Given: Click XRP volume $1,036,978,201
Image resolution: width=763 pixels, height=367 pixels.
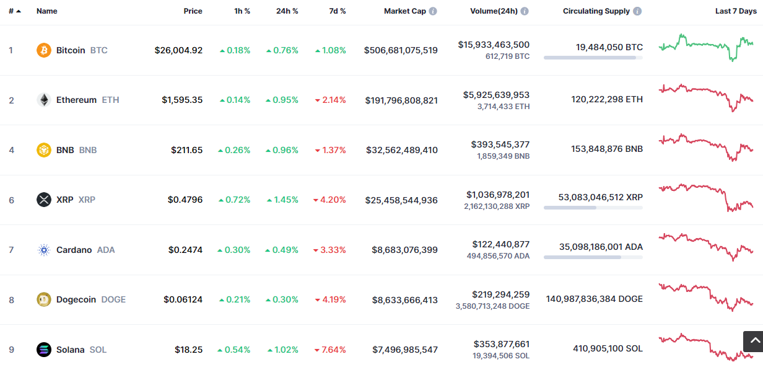Looking at the screenshot, I should (498, 195).
